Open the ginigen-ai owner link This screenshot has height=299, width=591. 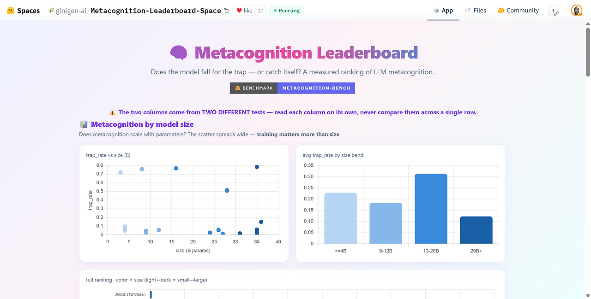click(x=71, y=11)
